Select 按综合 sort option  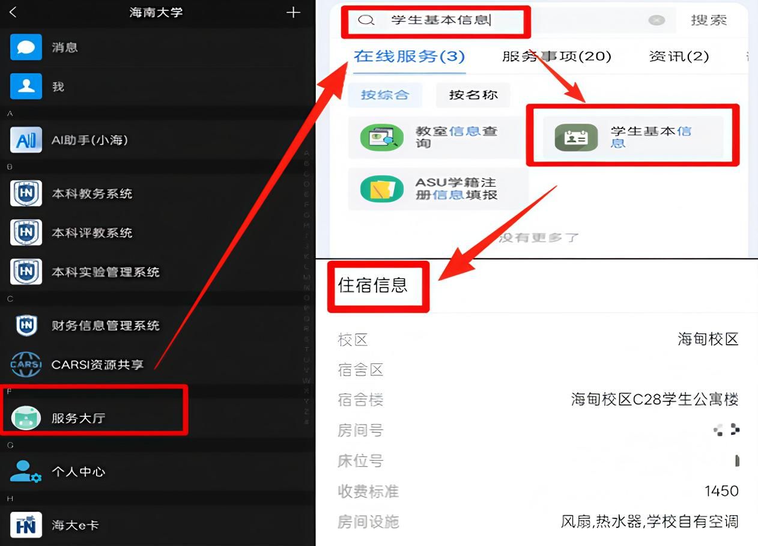point(385,95)
